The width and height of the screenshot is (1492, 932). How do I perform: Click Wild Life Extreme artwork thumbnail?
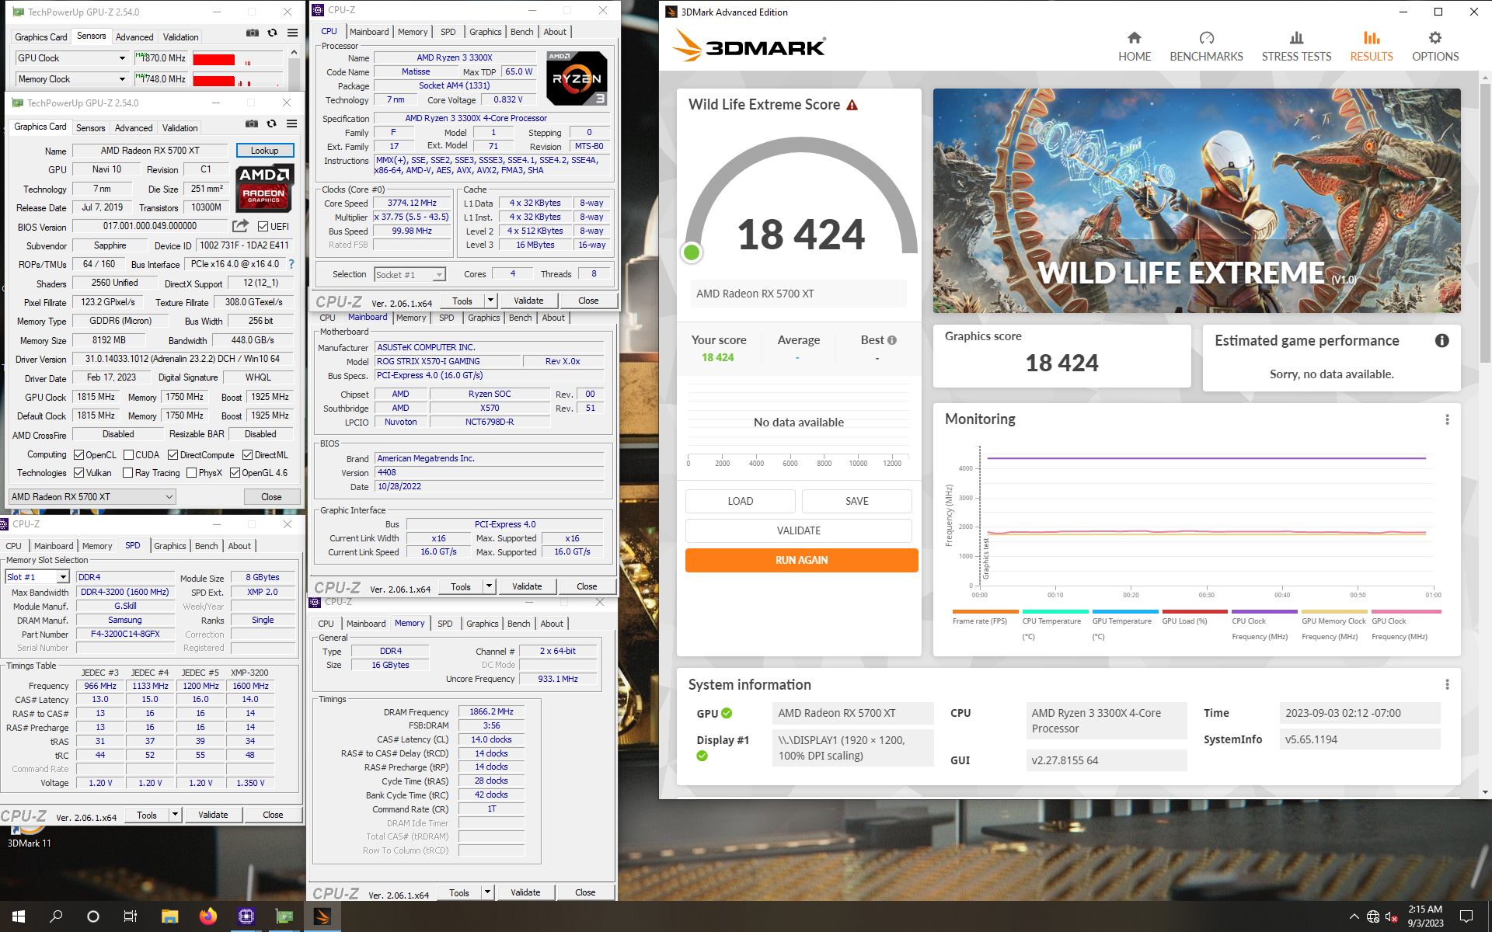point(1197,201)
